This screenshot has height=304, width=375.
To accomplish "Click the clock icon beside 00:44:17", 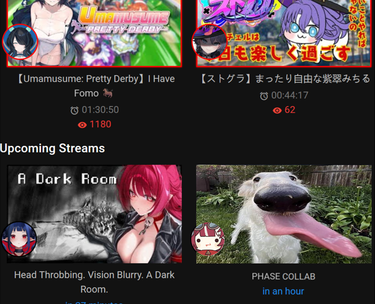I will pos(264,96).
